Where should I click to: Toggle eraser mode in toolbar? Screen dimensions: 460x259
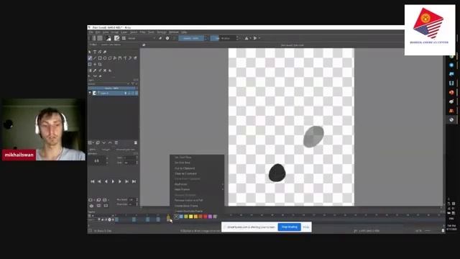click(x=160, y=38)
